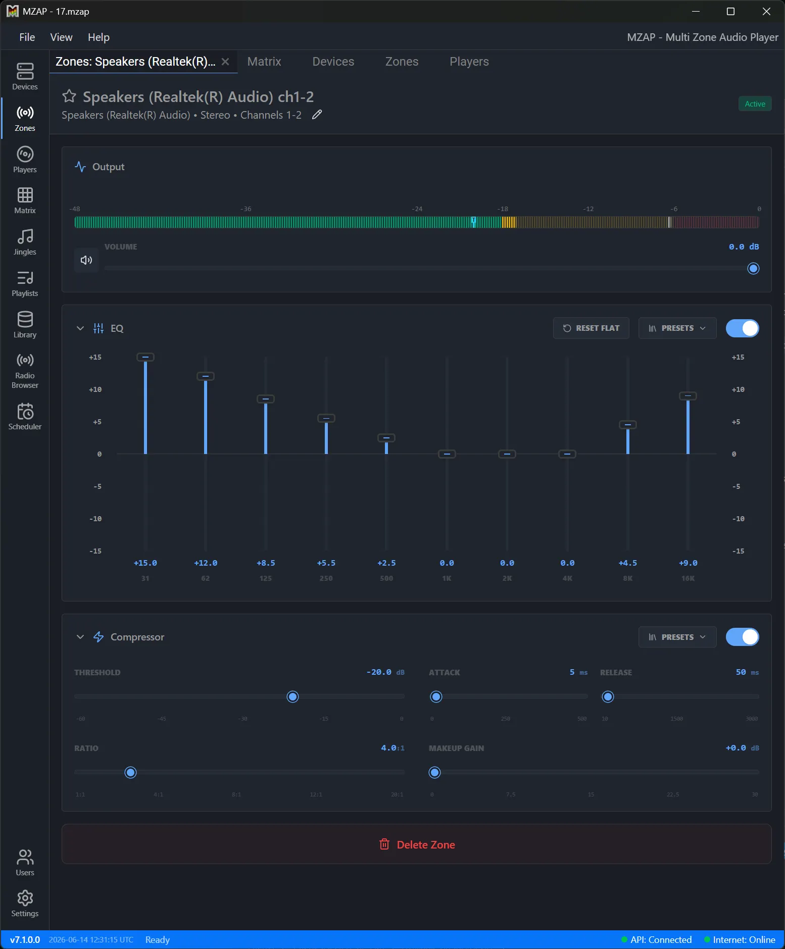Click the Active status badge
The width and height of the screenshot is (785, 949).
pyautogui.click(x=755, y=104)
